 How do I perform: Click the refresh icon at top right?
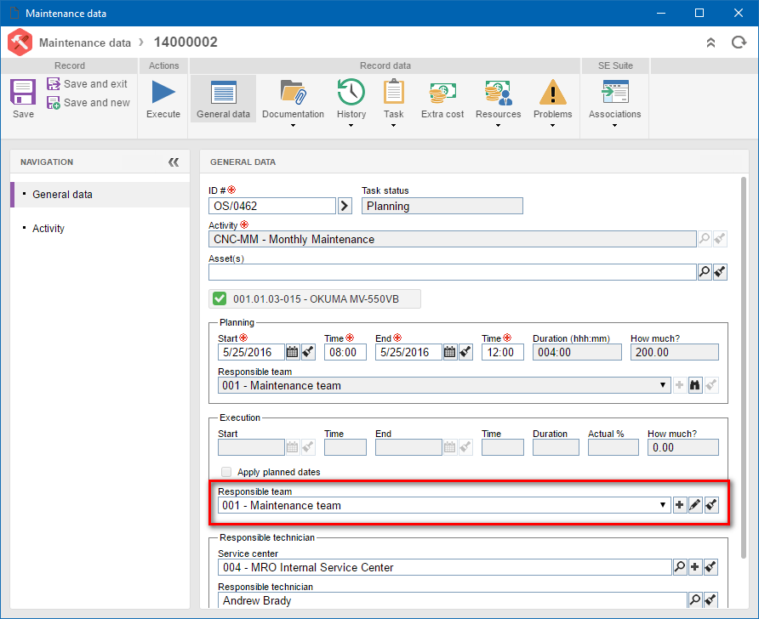click(739, 43)
